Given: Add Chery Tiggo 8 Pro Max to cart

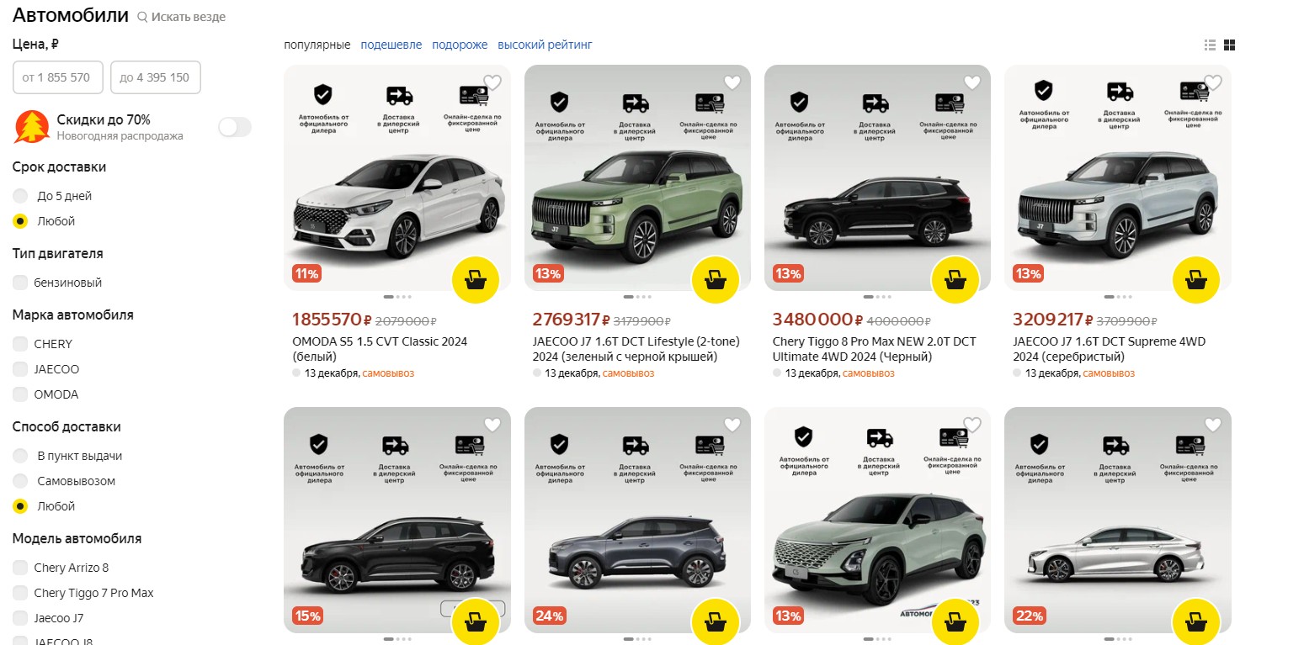Looking at the screenshot, I should tap(955, 280).
